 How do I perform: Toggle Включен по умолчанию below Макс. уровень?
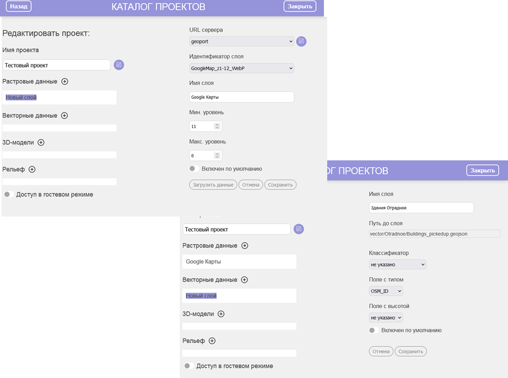(x=193, y=169)
